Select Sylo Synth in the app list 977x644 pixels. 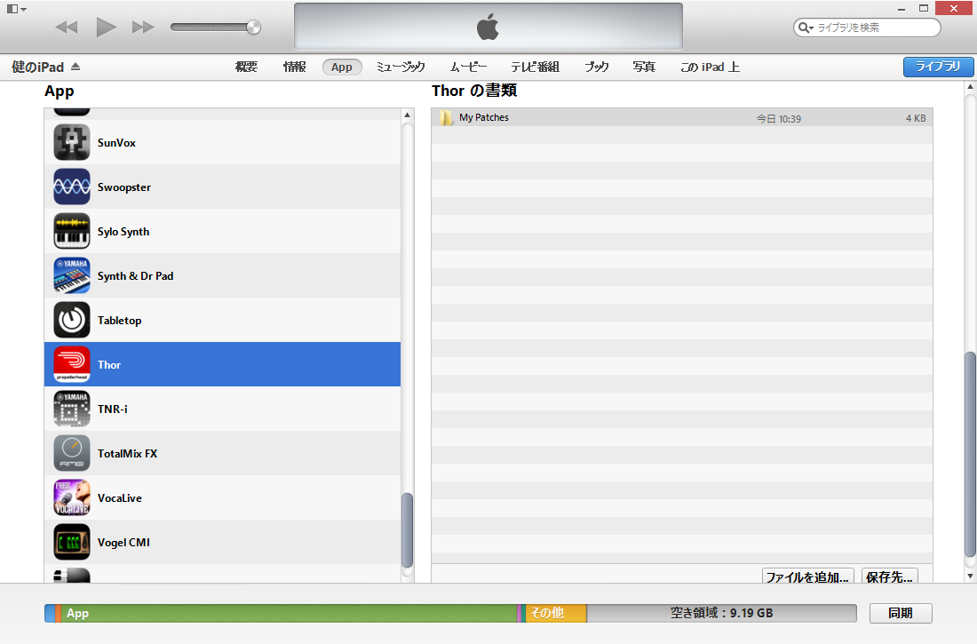(x=222, y=231)
